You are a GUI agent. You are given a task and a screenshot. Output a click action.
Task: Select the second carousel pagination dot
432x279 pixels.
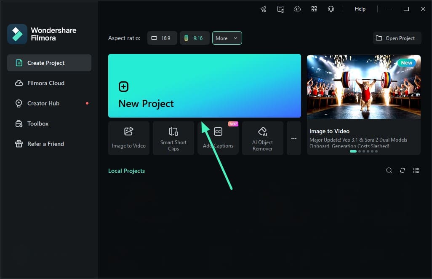[360, 151]
